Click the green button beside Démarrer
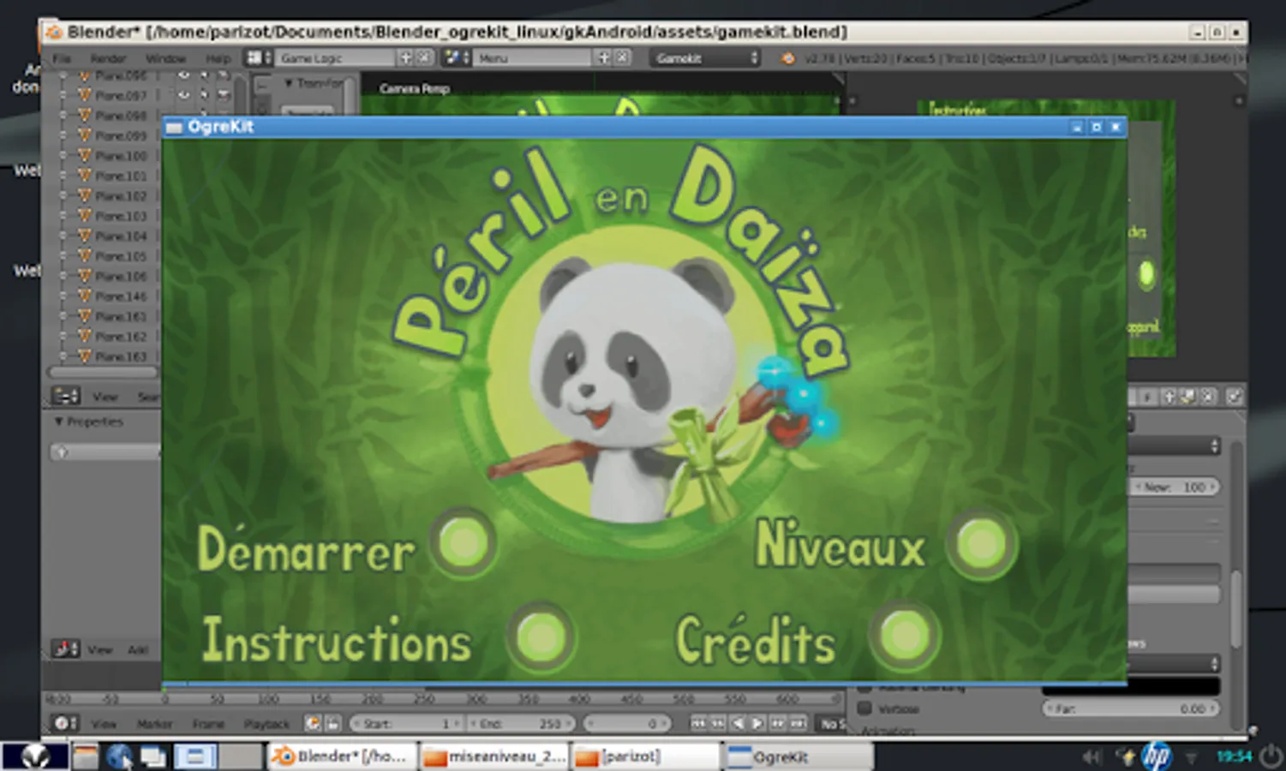This screenshot has height=771, width=1286. pos(464,543)
